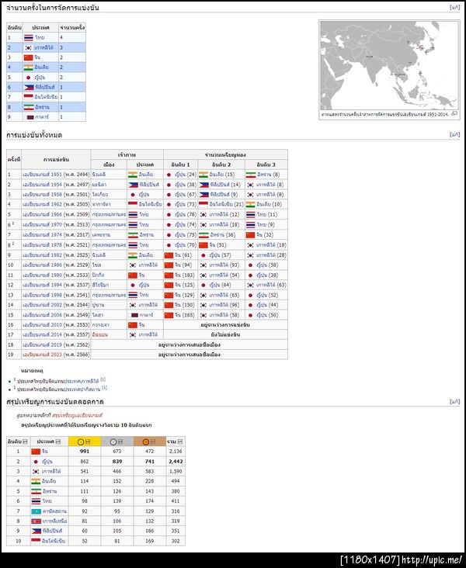Viewport: 466px width, 568px height.
Task: Click Qatar flag in the 2006 host row
Action: click(133, 315)
